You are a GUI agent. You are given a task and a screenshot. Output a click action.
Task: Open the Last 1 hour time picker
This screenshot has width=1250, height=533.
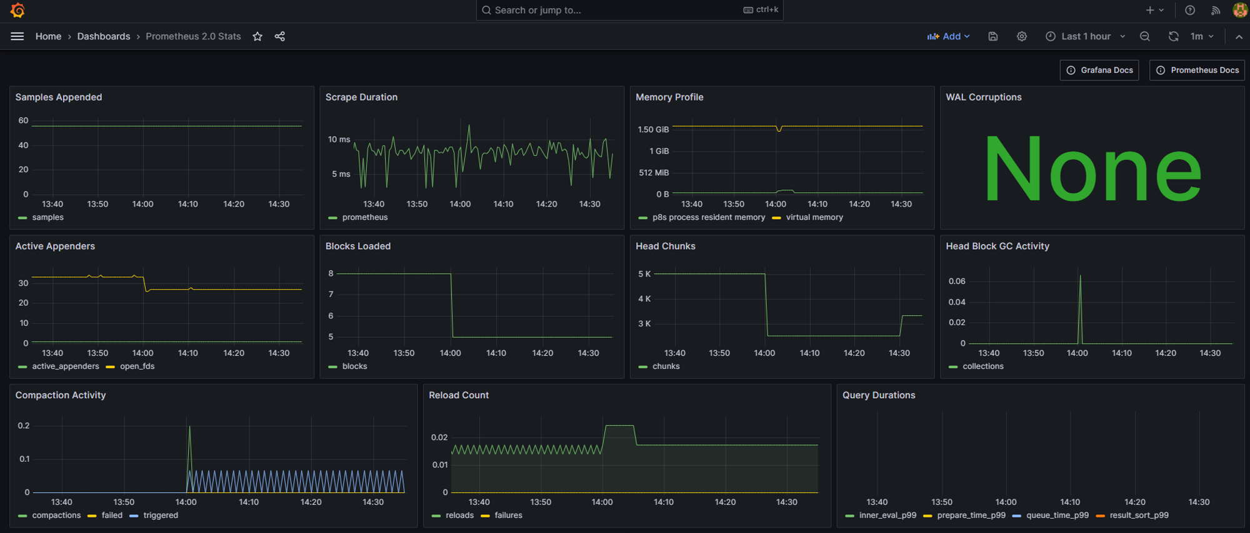(x=1086, y=36)
